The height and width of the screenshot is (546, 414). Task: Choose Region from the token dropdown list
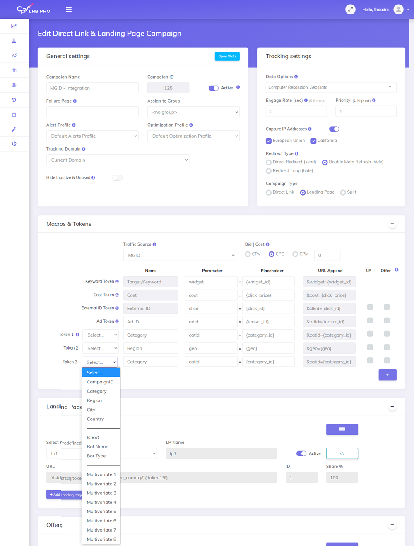[x=94, y=400]
